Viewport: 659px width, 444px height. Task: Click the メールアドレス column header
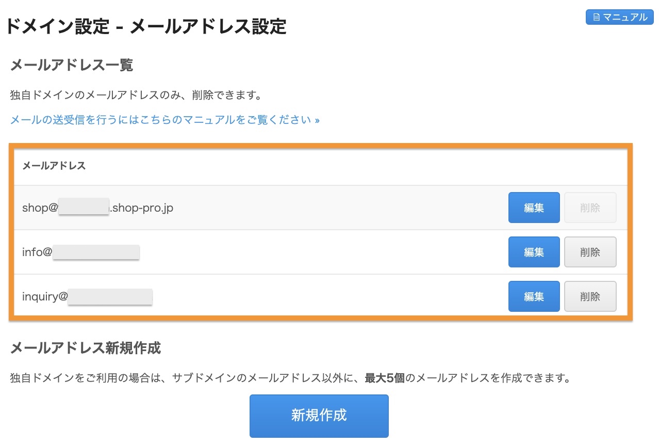coord(54,166)
